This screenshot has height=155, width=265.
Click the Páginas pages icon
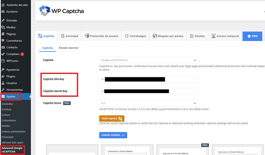(3, 34)
